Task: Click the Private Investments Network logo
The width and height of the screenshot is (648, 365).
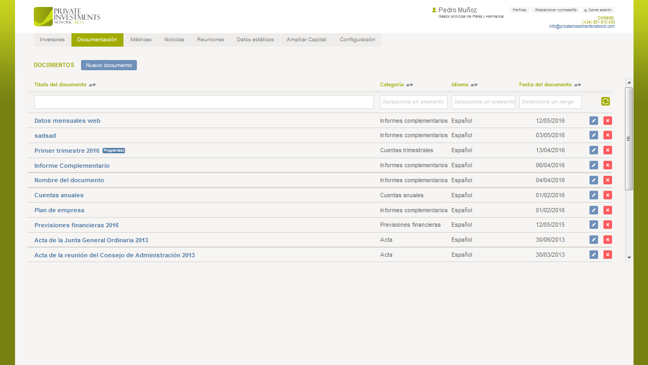Action: (67, 17)
